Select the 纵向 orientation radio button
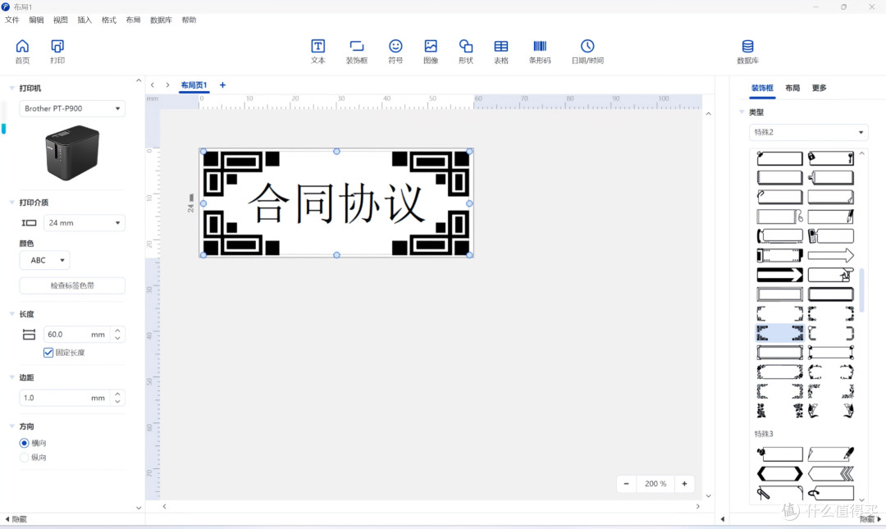Screen dimensions: 886x529 [x=25, y=458]
